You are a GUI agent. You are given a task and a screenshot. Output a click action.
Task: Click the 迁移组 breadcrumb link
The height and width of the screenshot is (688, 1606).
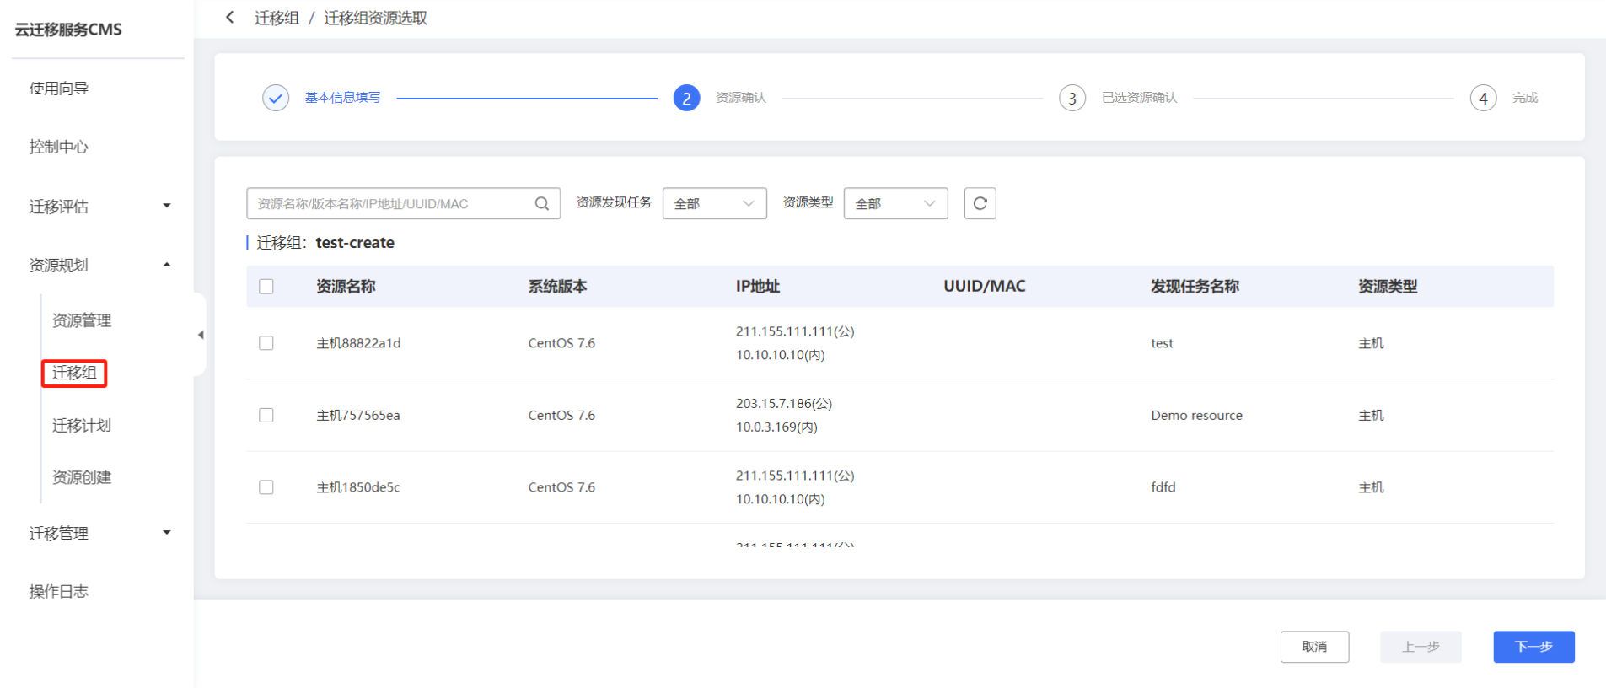(x=277, y=18)
